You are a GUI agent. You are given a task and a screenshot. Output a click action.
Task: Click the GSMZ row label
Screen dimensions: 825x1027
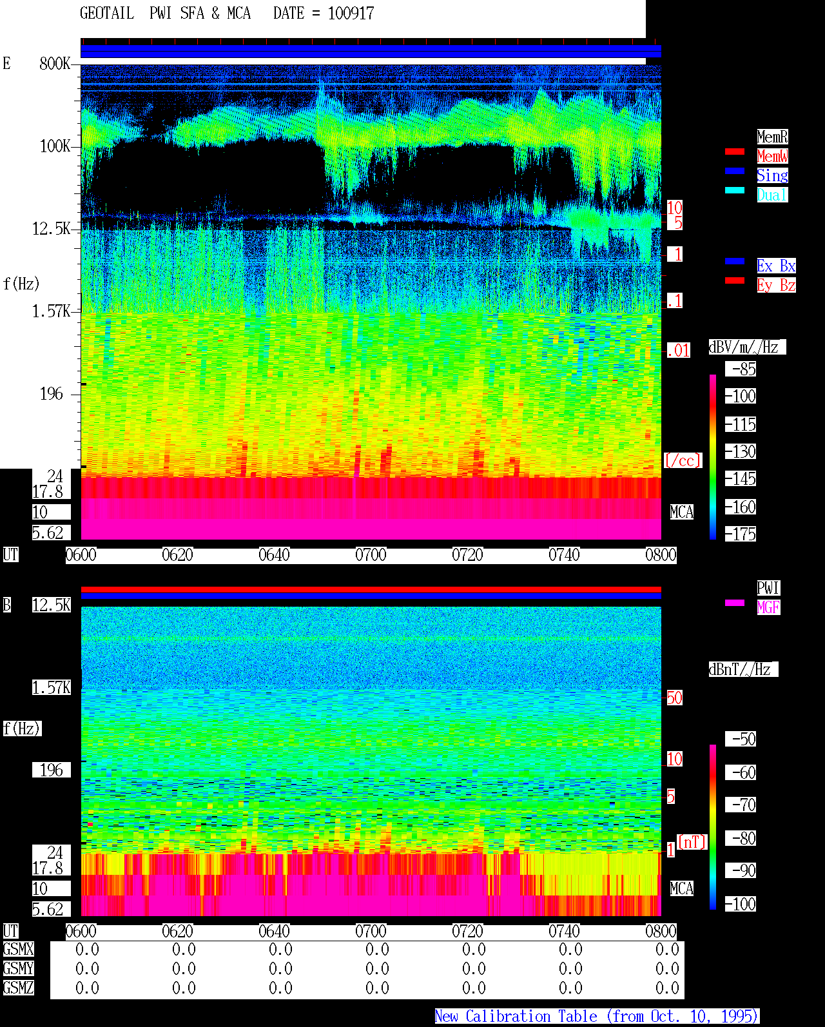click(x=18, y=988)
